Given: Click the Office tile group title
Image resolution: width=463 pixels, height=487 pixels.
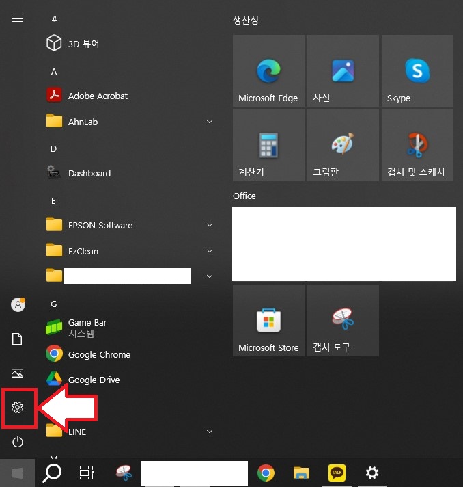Looking at the screenshot, I should click(244, 196).
